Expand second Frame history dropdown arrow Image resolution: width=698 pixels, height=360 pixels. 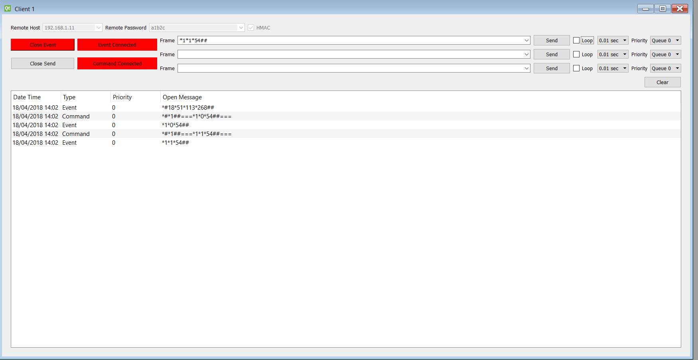[526, 54]
